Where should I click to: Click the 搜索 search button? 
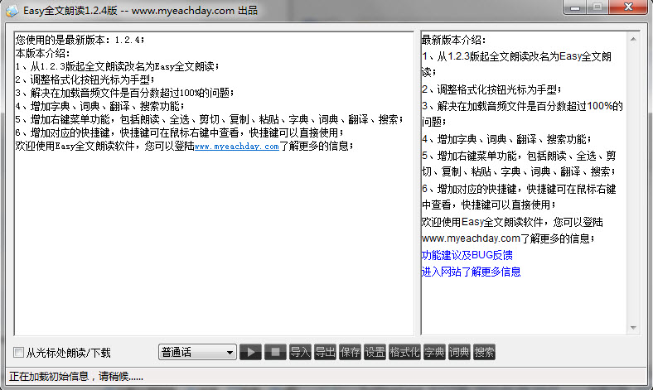(x=484, y=352)
